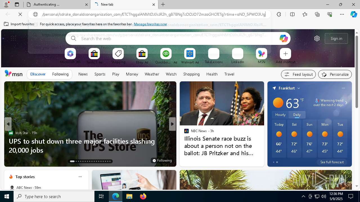Open the Sports menu item
Screen dimensions: 360x202
pyautogui.click(x=100, y=74)
